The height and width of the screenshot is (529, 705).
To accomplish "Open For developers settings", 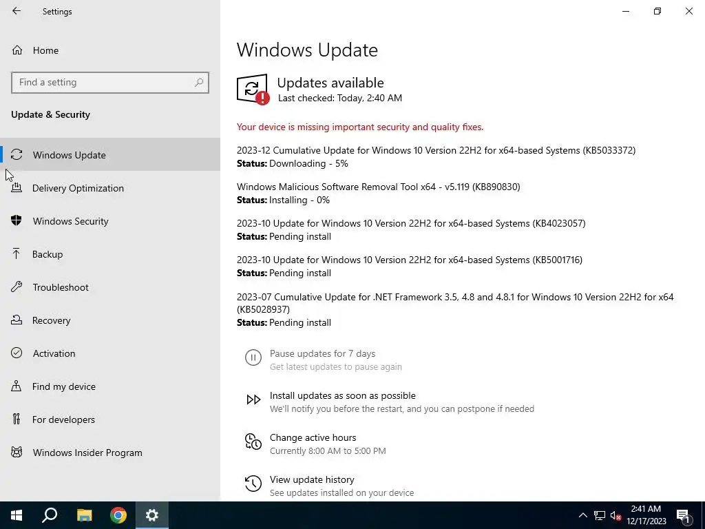I will pos(110,419).
